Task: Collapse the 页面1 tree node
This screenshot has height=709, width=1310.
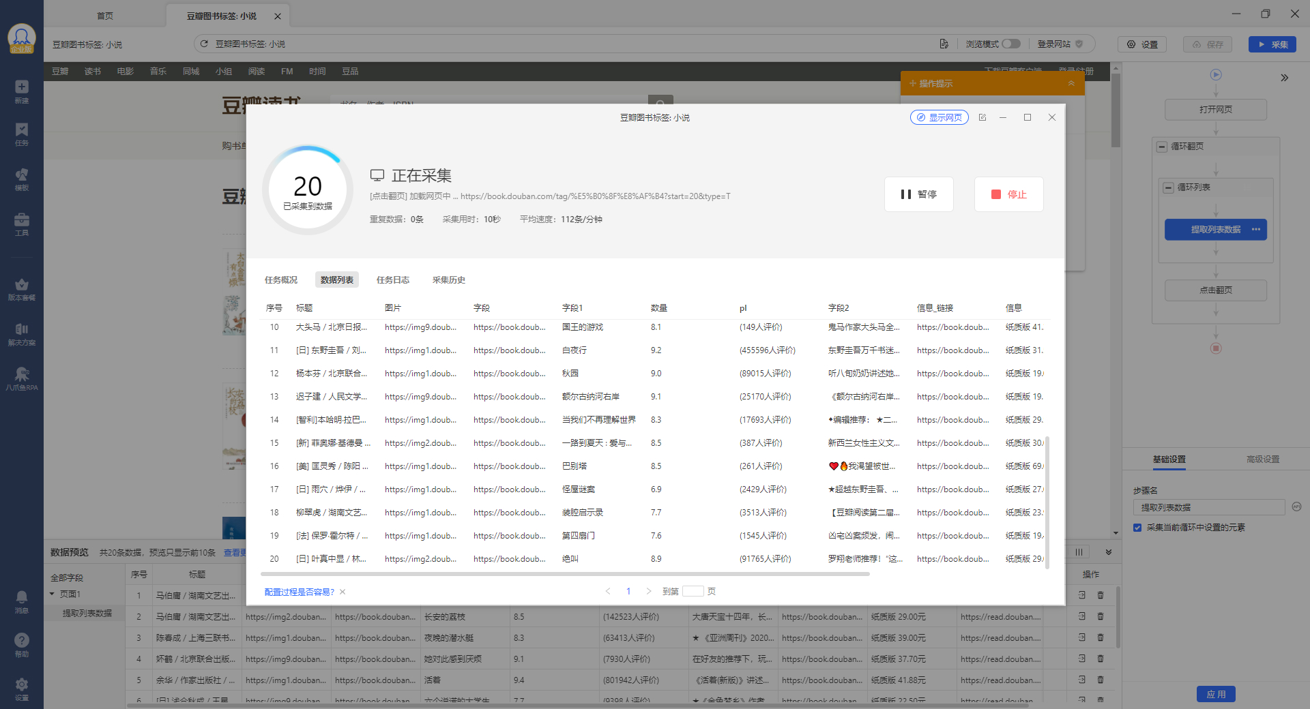Action: pos(52,594)
